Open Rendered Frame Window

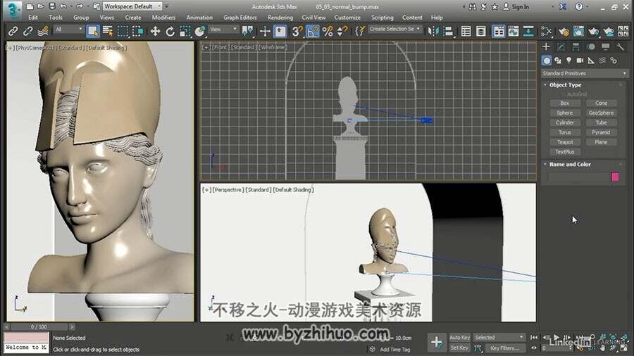(578, 31)
